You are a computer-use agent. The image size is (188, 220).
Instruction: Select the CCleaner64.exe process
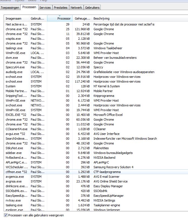96,129
